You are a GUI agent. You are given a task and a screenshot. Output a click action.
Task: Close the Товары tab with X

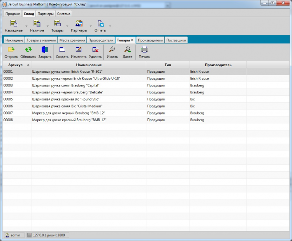[x=132, y=40]
